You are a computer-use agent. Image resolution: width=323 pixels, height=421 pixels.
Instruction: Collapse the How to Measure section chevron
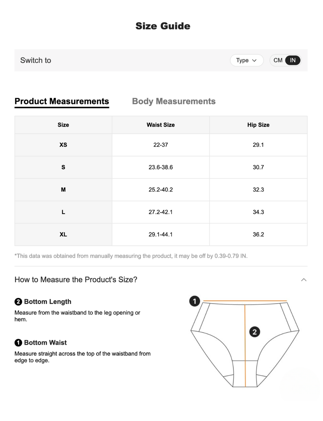coord(304,280)
